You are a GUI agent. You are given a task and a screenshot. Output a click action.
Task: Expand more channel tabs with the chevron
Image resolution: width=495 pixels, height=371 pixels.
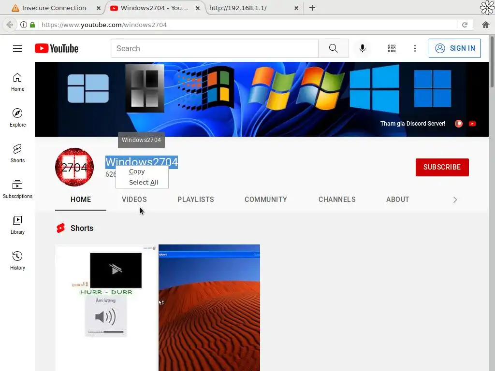[x=455, y=200]
